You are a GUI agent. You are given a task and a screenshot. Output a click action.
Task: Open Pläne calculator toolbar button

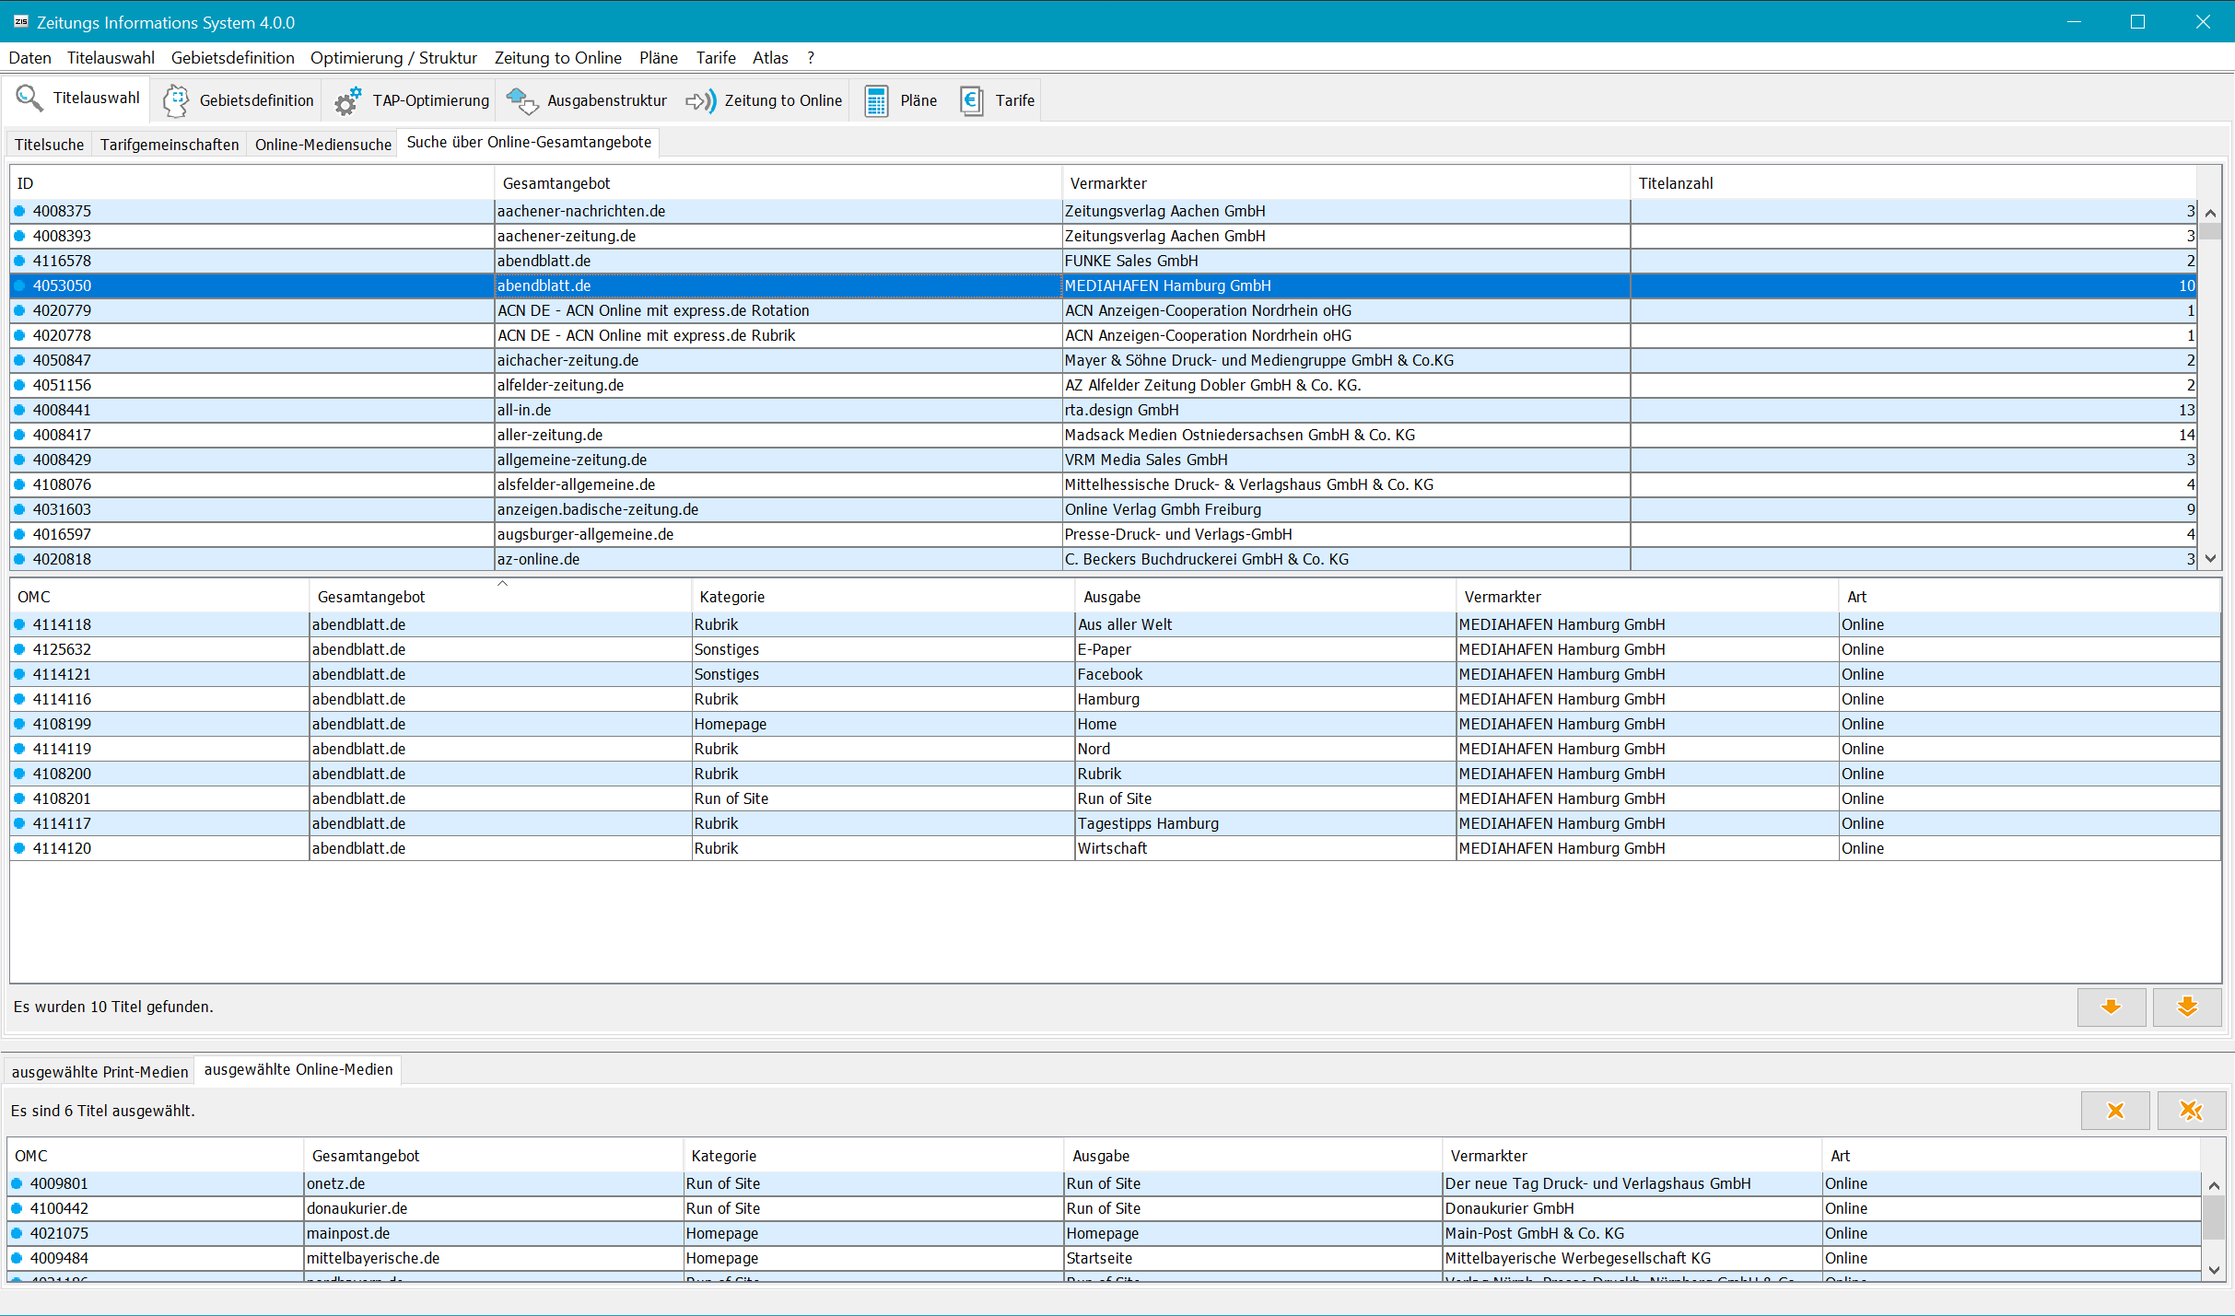tap(900, 100)
